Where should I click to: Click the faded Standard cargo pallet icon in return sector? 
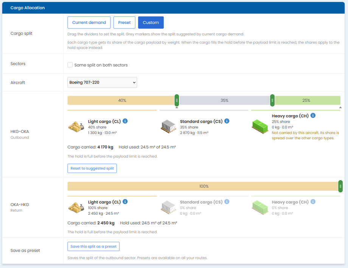168,207
